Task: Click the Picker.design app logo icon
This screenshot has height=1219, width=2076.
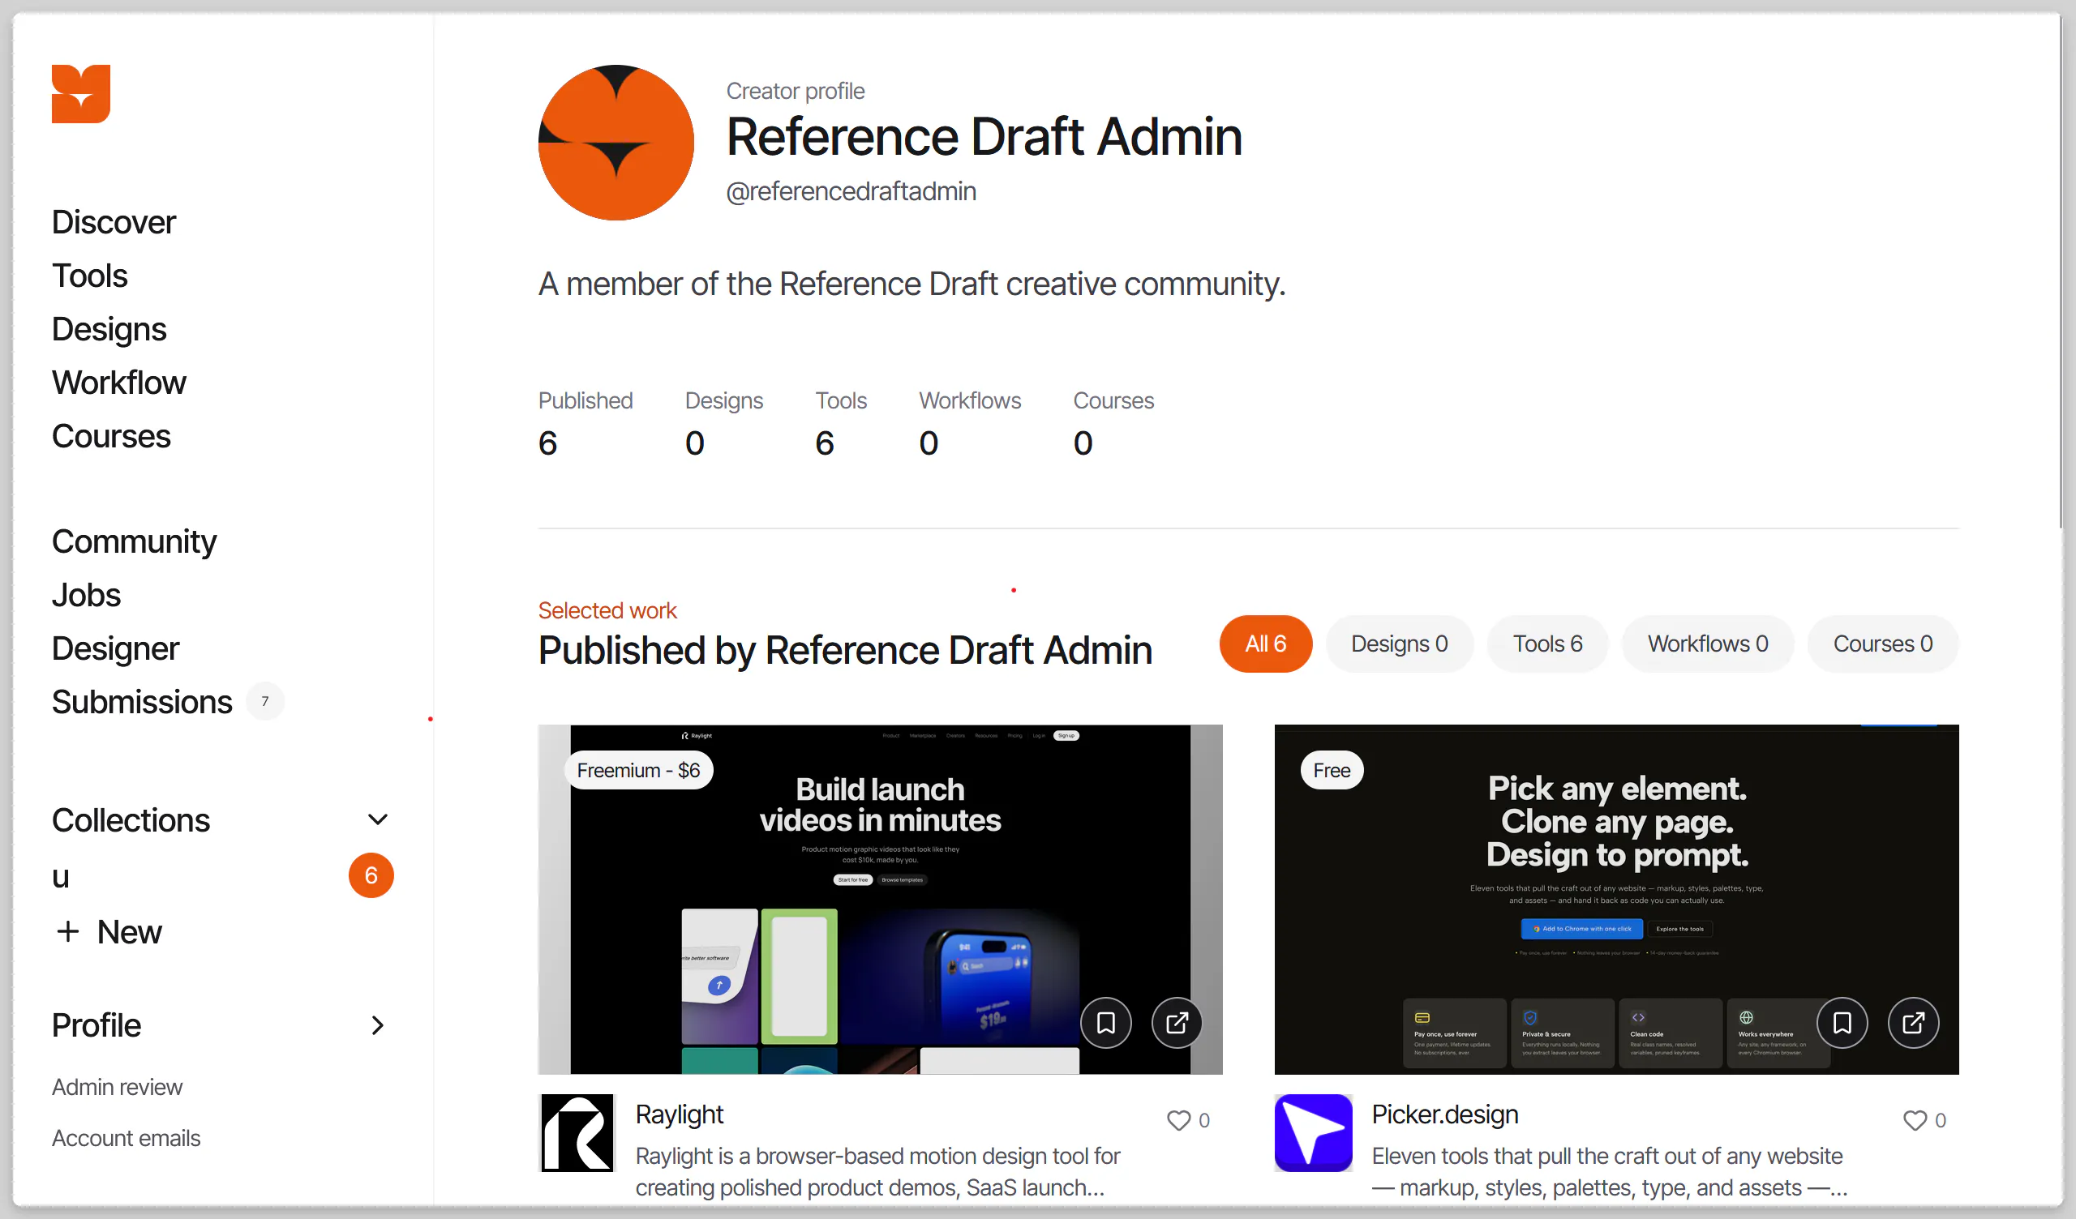Action: point(1313,1132)
